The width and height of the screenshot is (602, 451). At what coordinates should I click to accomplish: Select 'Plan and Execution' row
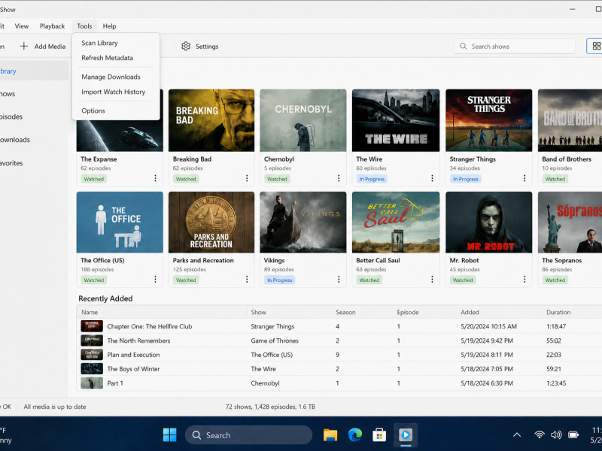339,355
